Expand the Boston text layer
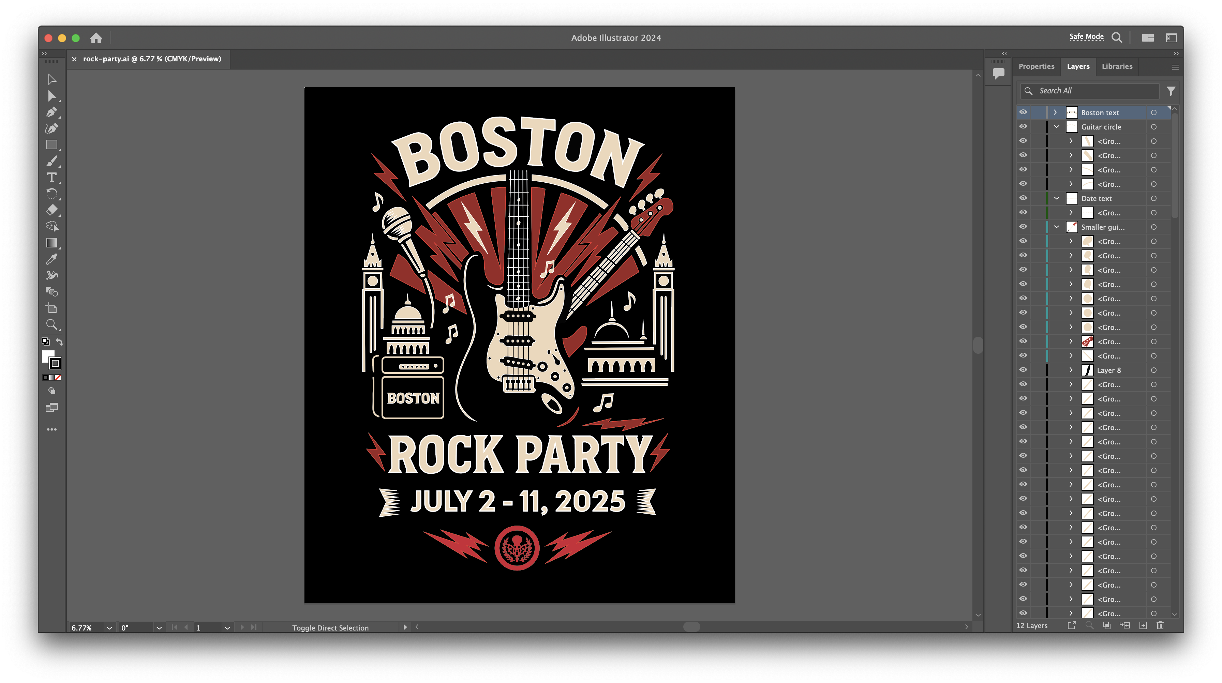The width and height of the screenshot is (1222, 683). pos(1055,112)
